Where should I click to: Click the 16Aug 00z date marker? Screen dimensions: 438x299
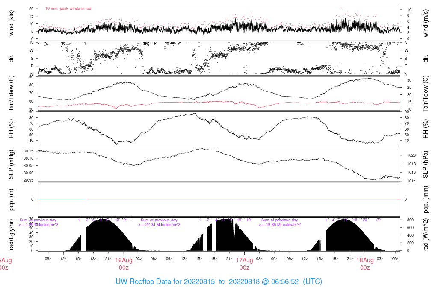point(124,264)
